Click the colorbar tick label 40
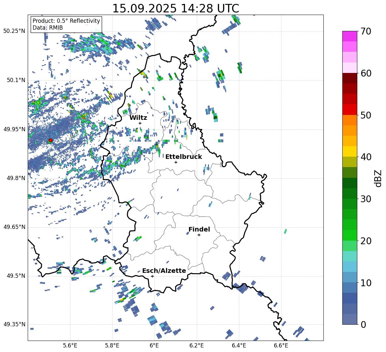The width and height of the screenshot is (386, 352). (x=366, y=157)
